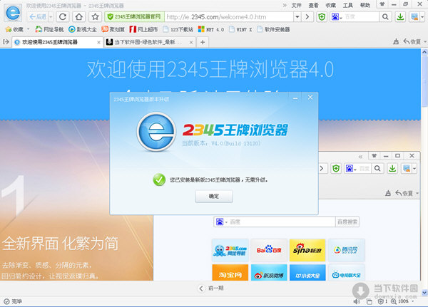Open the NET 4.0 bookmark
The image size is (428, 307).
tap(211, 29)
